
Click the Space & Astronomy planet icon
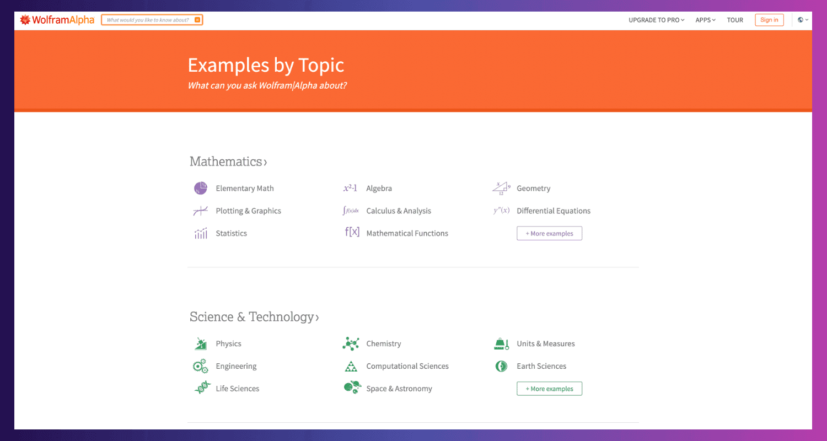352,389
